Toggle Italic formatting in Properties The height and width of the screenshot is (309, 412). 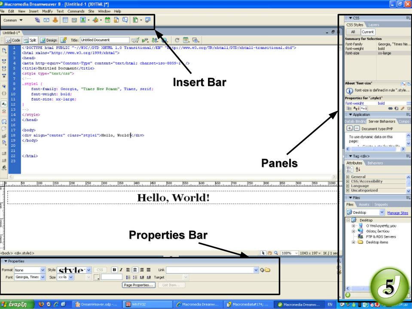[x=121, y=270]
